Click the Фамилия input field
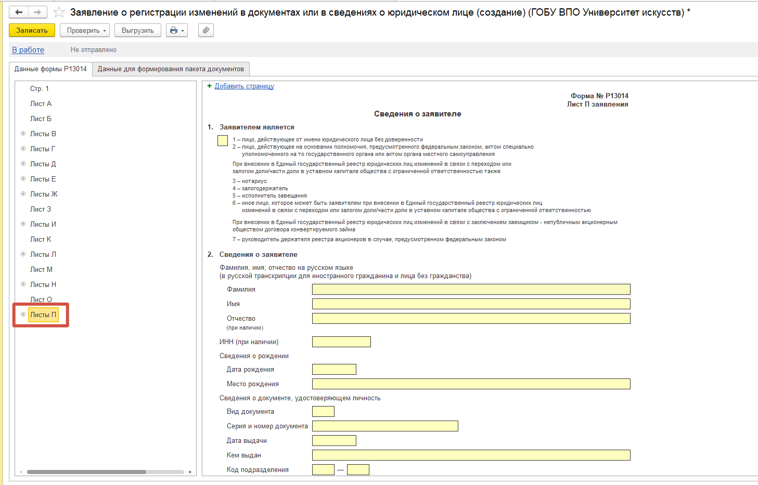Viewport: 758px width, 485px height. tap(471, 290)
